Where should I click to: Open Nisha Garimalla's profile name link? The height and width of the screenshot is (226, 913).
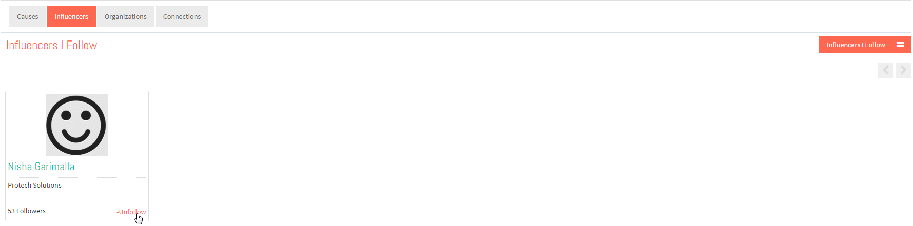tap(41, 167)
